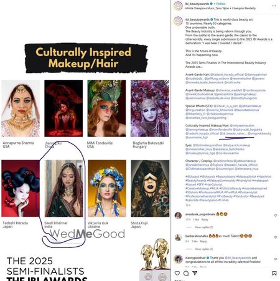The height and width of the screenshot is (281, 280).
Task: Open the @tadashi_harada_official mention under Avant-Garde Hair
Action: (227, 74)
